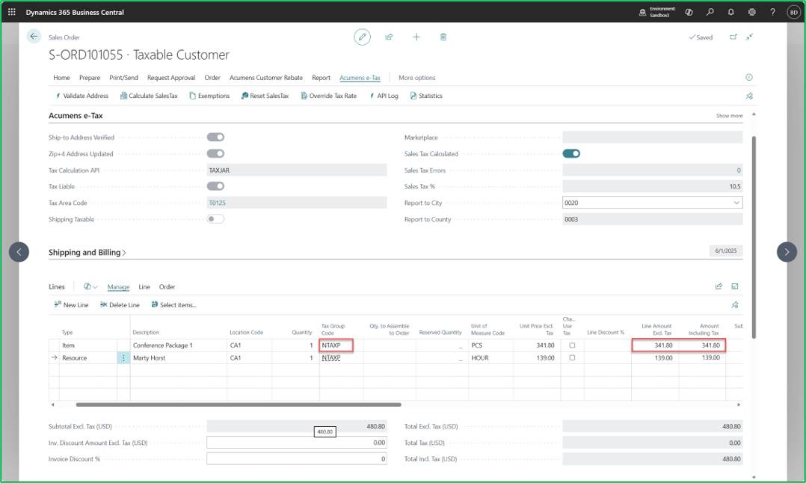Viewport: 806px width, 483px height.
Task: Check Use Tax for Marty Horst line
Action: (572, 357)
